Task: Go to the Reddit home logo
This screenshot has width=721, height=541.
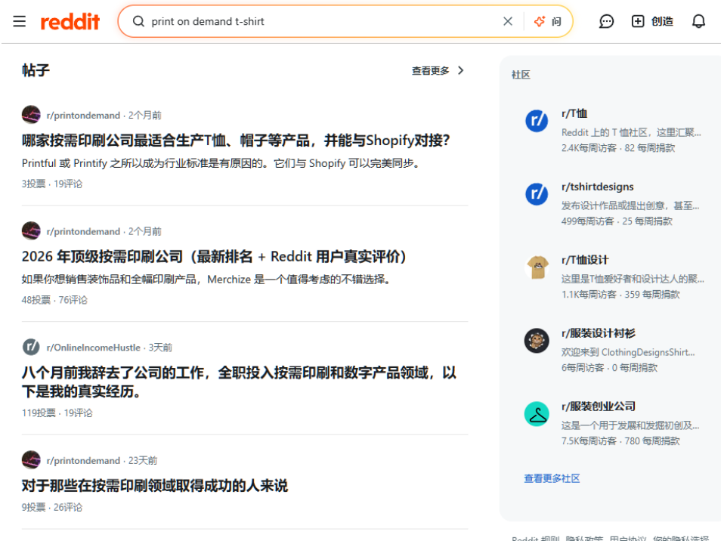Action: pos(70,22)
